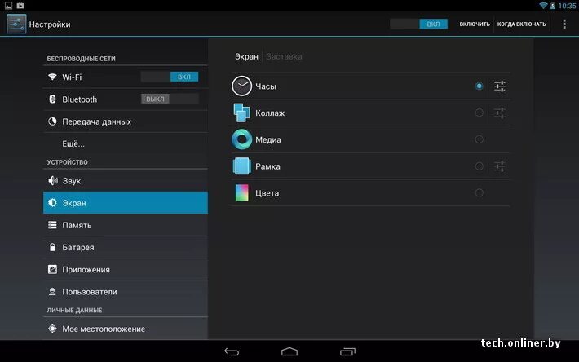Viewport: 579px width, 362px height.
Task: Tap the Bluetooth label text
Action: coord(79,99)
